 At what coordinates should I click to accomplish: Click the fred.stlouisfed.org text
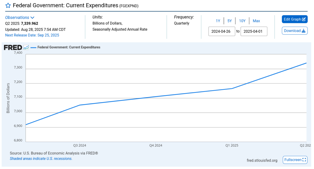[x=262, y=160]
